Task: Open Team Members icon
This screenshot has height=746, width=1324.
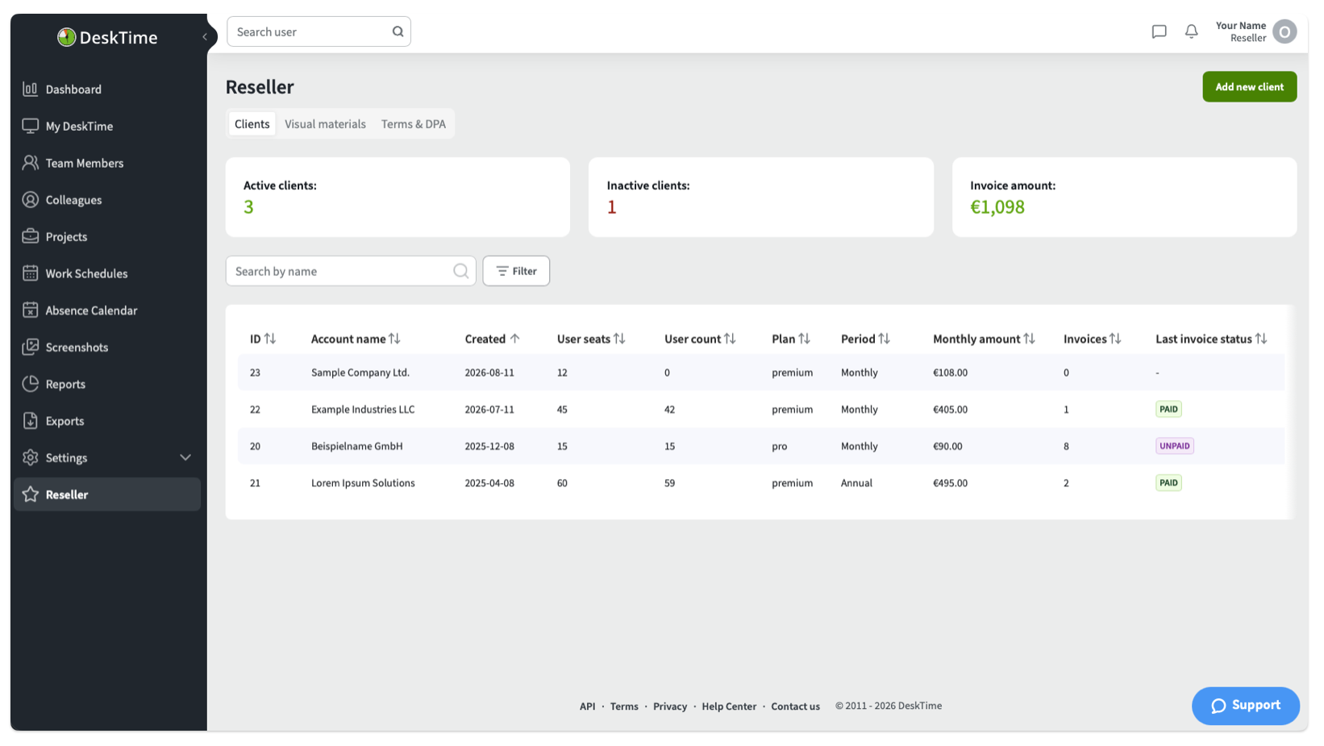Action: coord(30,163)
